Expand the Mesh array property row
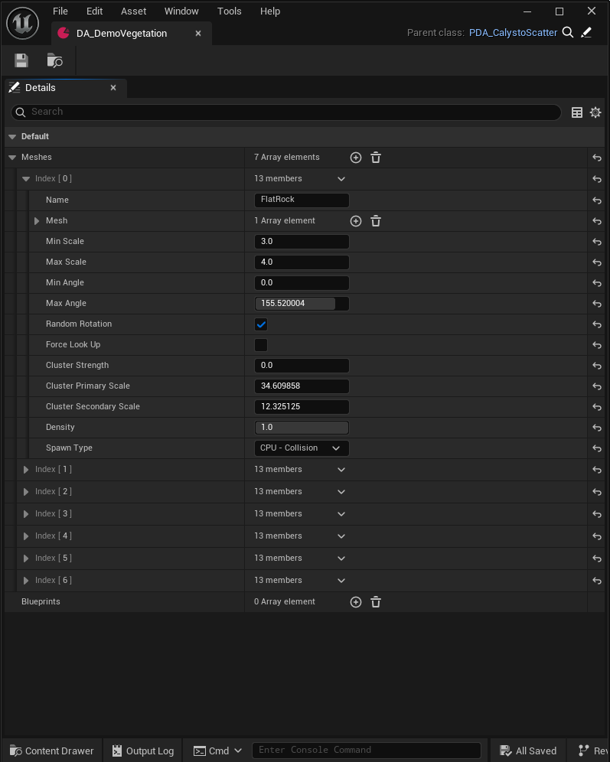This screenshot has height=762, width=610. tap(37, 221)
